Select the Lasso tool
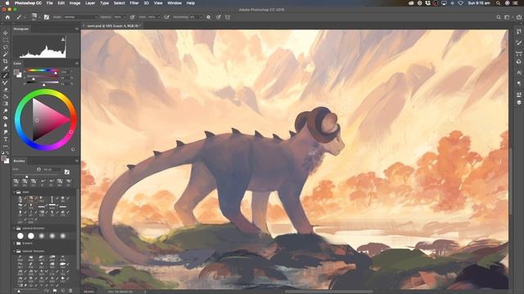The height and width of the screenshot is (294, 524). (6, 47)
